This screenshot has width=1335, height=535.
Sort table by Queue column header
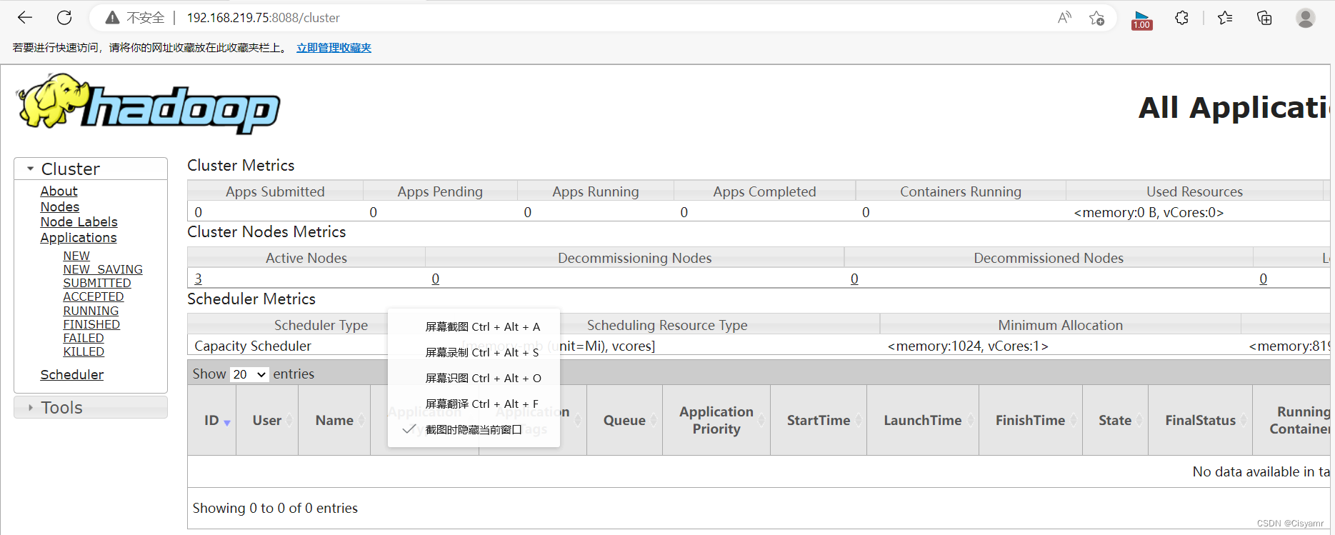624,421
